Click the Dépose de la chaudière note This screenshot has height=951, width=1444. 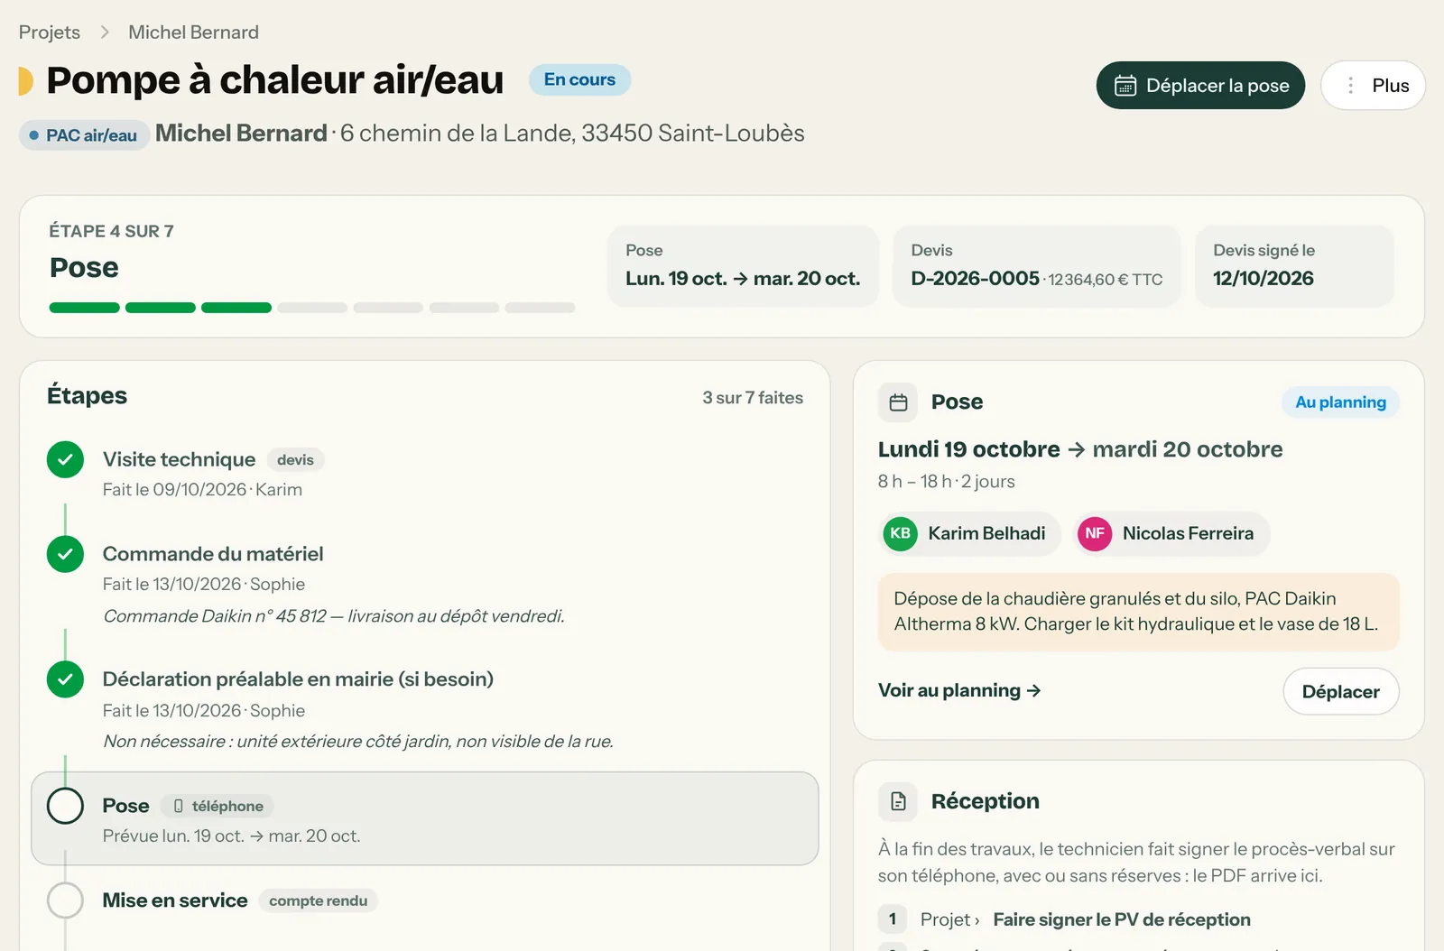(x=1138, y=612)
